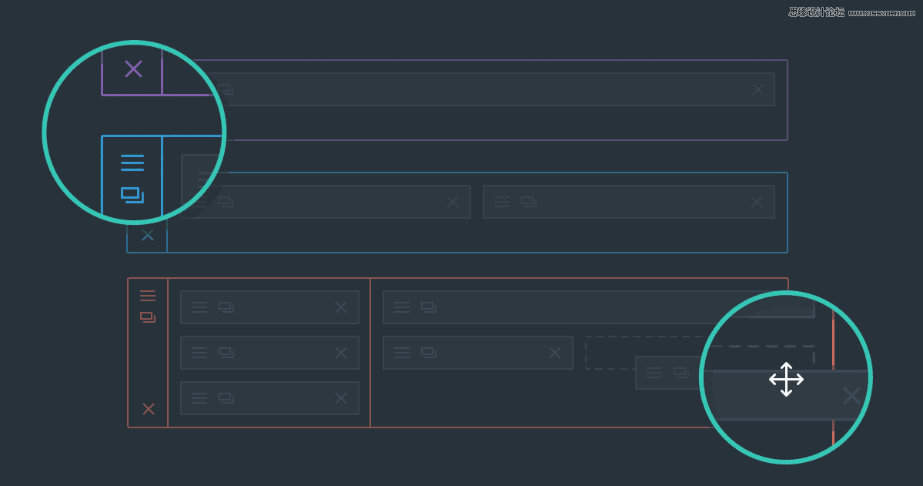The width and height of the screenshot is (923, 486).
Task: Open settings of top module, red left column
Action: (199, 307)
